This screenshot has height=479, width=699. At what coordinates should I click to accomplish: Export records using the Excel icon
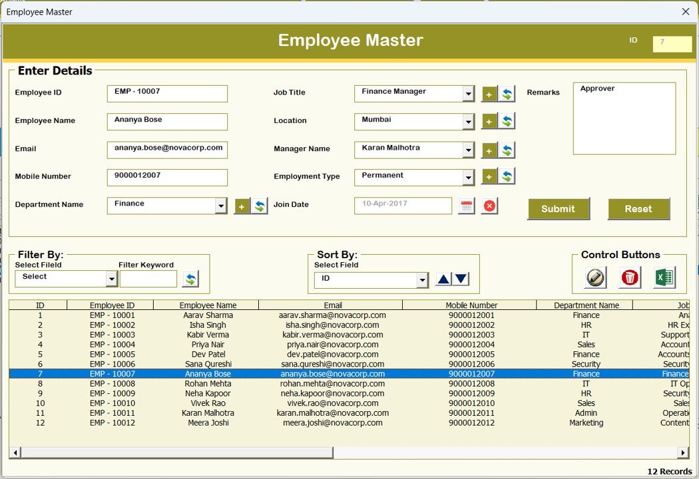(x=664, y=277)
